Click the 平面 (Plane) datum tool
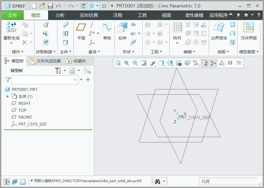This screenshot has width=264, height=188. [81, 31]
